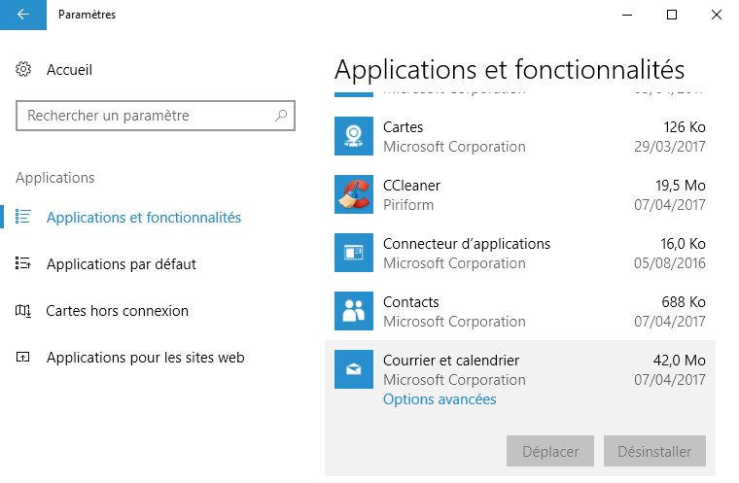Open Applications et fonctionnalités section
The width and height of the screenshot is (739, 483).
143,218
